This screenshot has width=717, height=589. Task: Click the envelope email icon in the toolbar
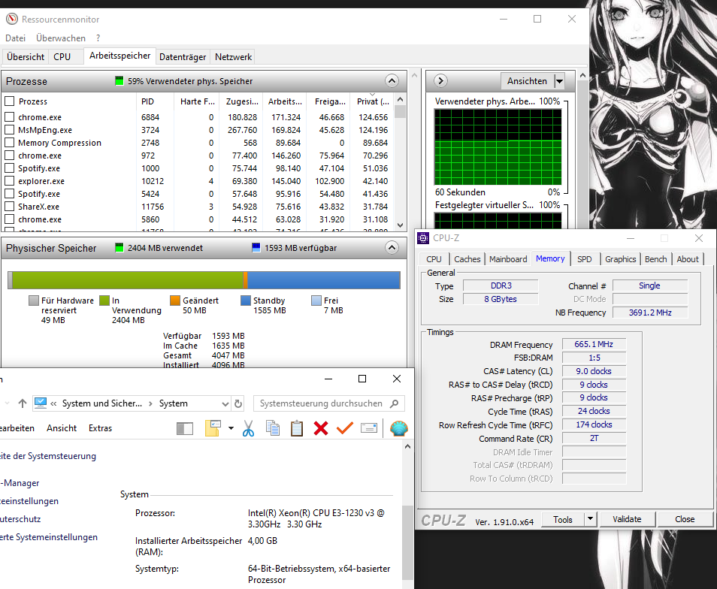click(x=368, y=428)
